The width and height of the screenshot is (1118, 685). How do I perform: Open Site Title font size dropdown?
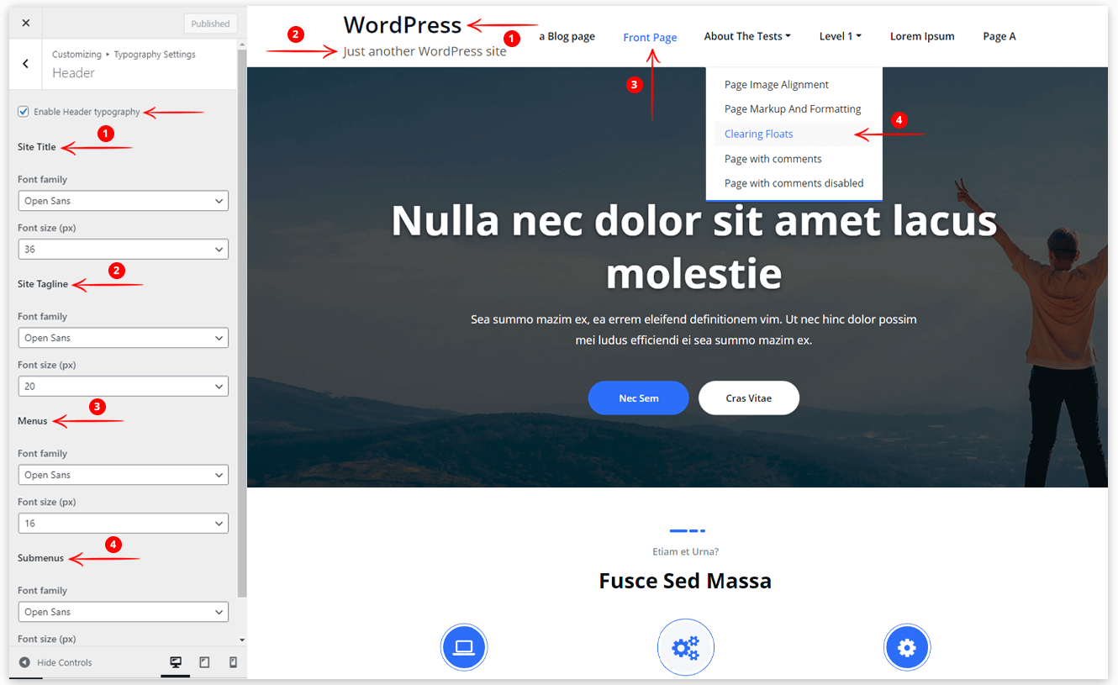[123, 250]
